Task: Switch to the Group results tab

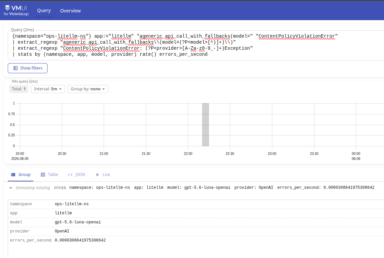Action: point(21,175)
